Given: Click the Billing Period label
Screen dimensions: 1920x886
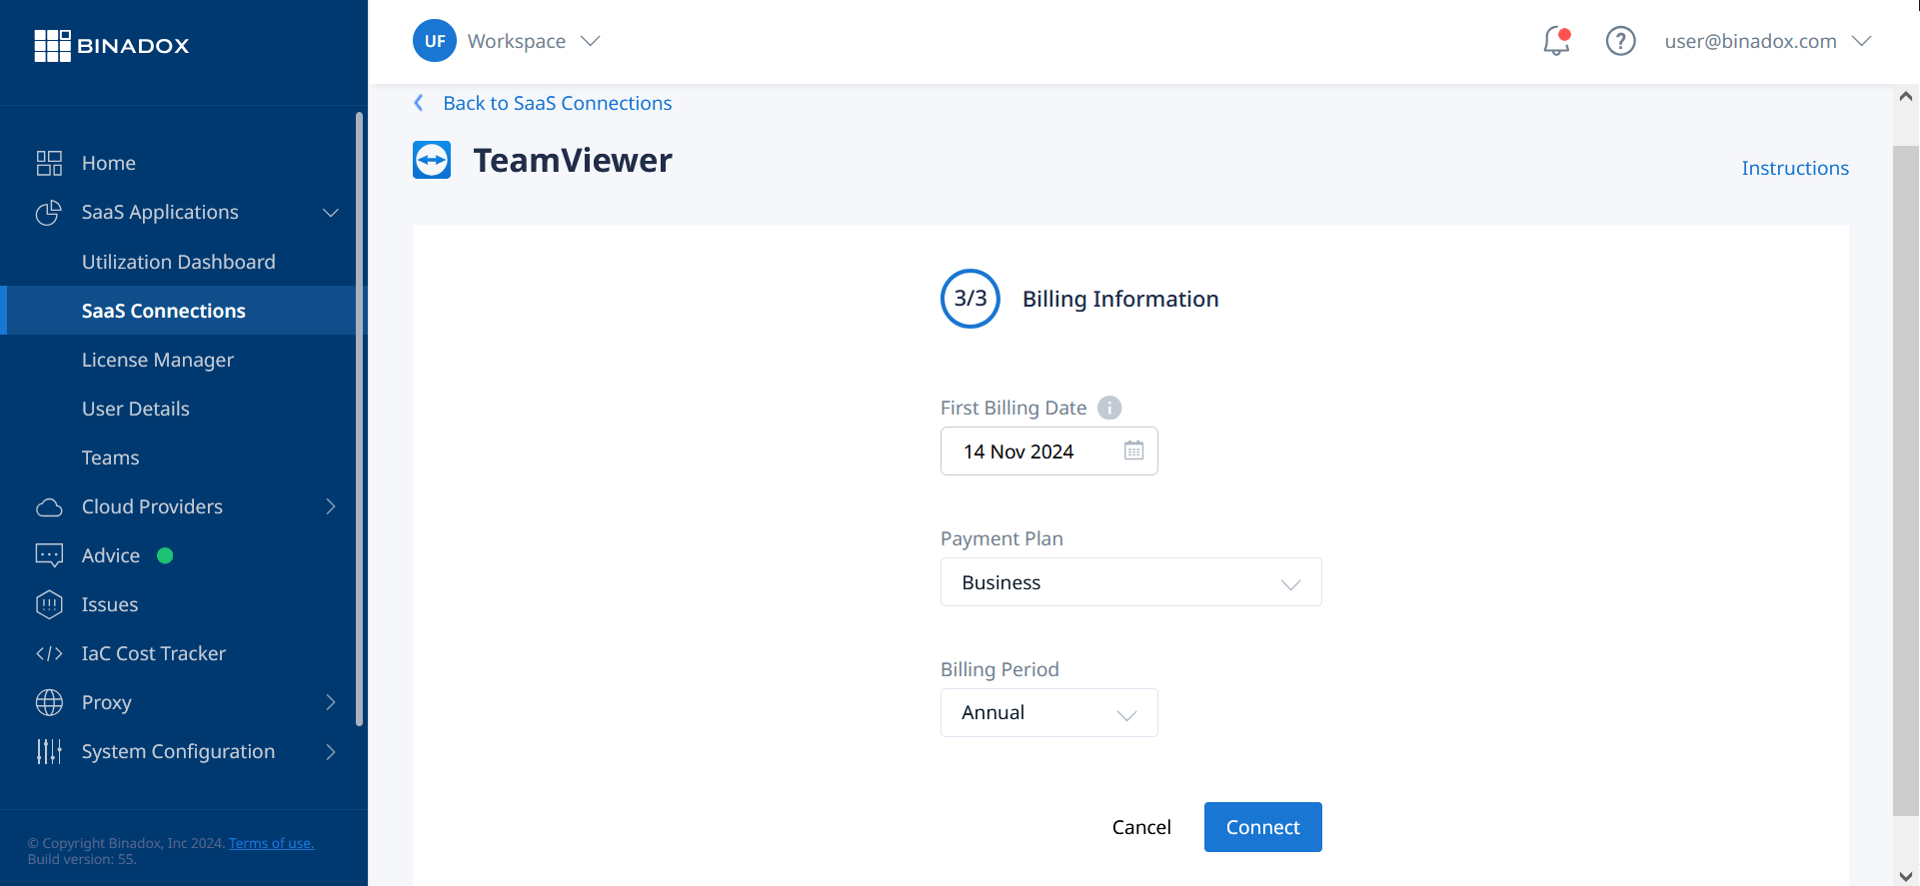Looking at the screenshot, I should click(999, 669).
